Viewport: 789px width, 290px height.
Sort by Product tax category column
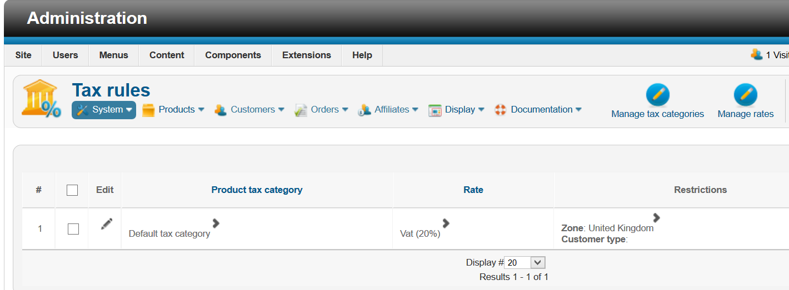[257, 190]
